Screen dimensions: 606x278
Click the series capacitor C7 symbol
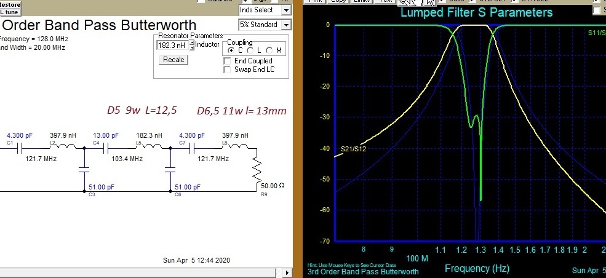pos(193,148)
